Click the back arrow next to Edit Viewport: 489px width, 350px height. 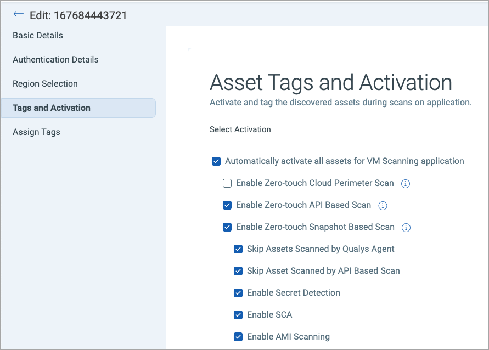19,14
